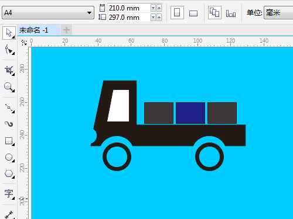The image size is (293, 219).
Task: Select the Ellipse tool
Action: click(9, 157)
